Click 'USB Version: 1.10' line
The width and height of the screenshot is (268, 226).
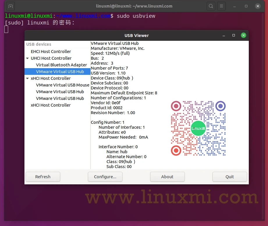click(x=108, y=73)
